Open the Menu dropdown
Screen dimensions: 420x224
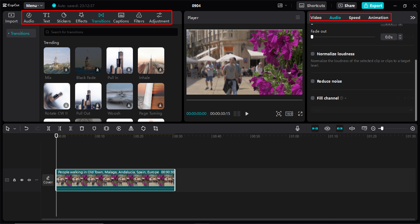[34, 6]
